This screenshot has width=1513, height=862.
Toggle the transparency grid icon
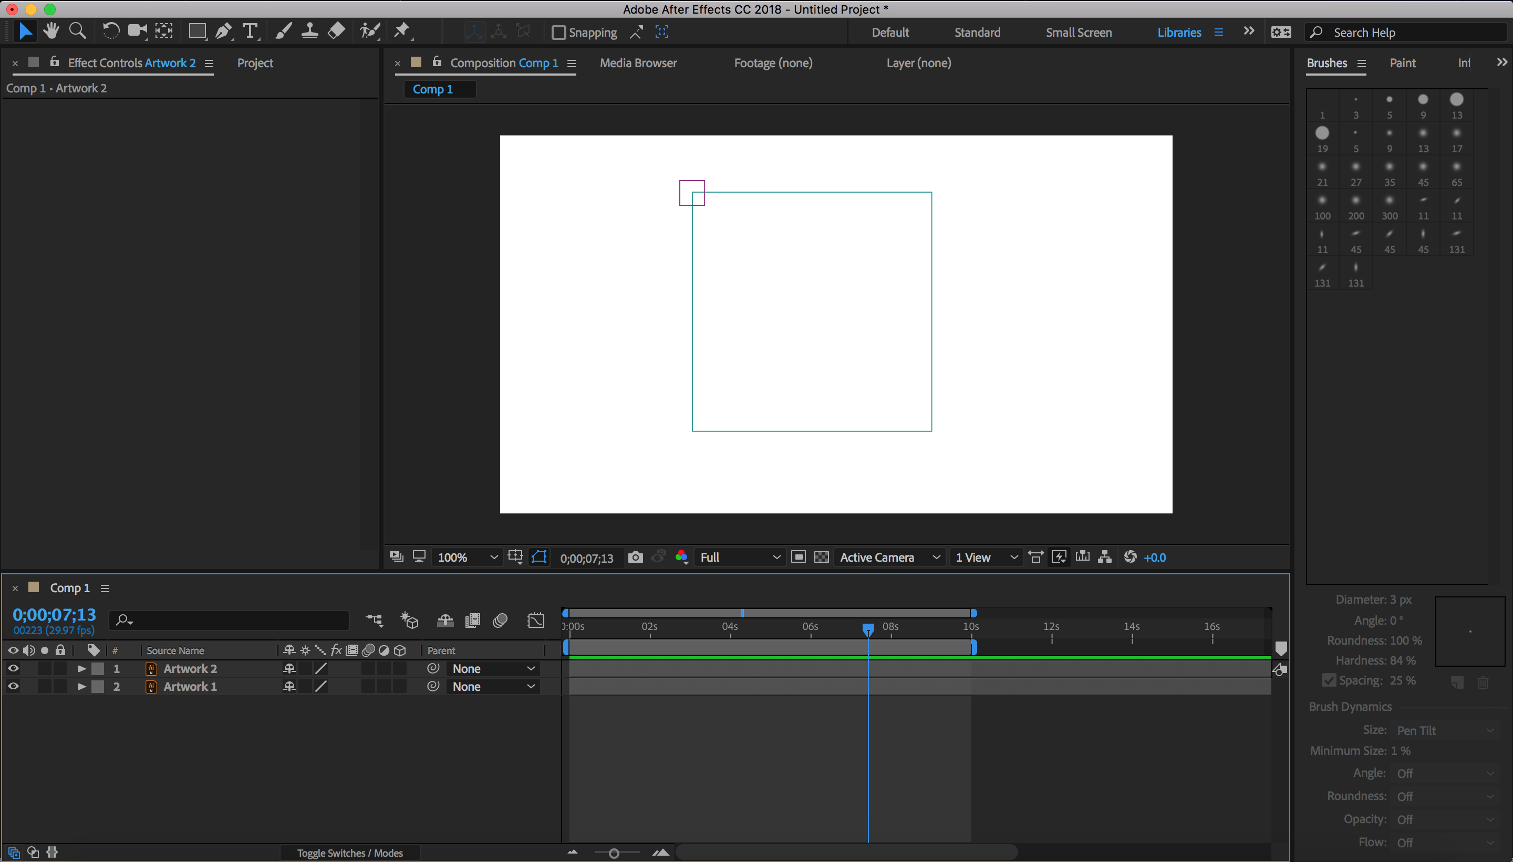822,557
